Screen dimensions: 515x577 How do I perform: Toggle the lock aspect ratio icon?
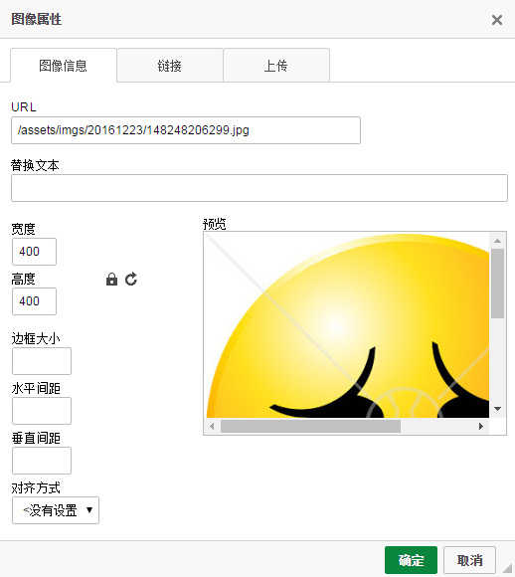pyautogui.click(x=111, y=280)
